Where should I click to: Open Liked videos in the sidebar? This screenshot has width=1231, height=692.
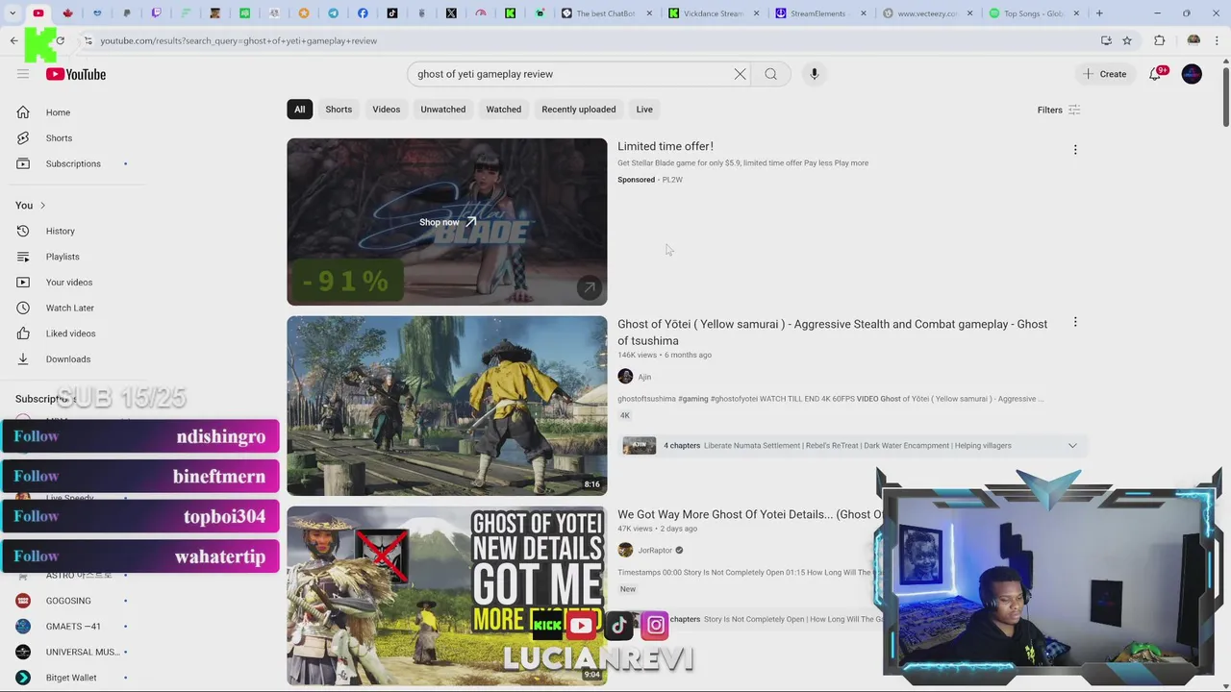tap(70, 334)
